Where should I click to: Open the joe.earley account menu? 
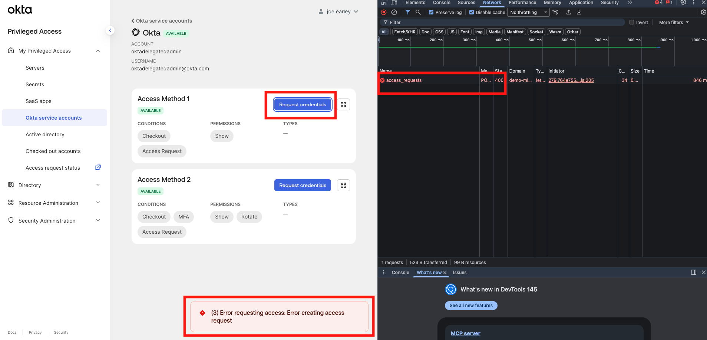[x=338, y=11]
